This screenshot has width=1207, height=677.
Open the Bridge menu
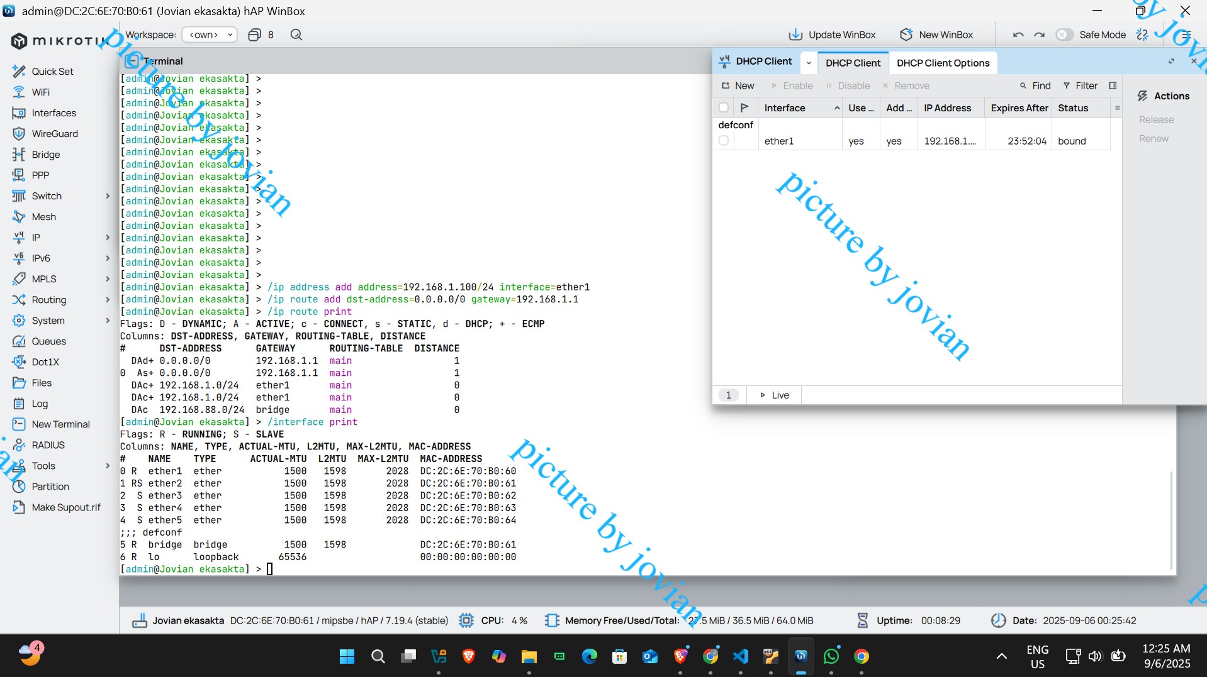point(45,155)
